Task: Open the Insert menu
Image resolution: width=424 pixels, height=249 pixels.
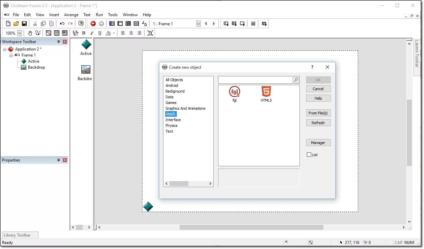Action: [54, 15]
